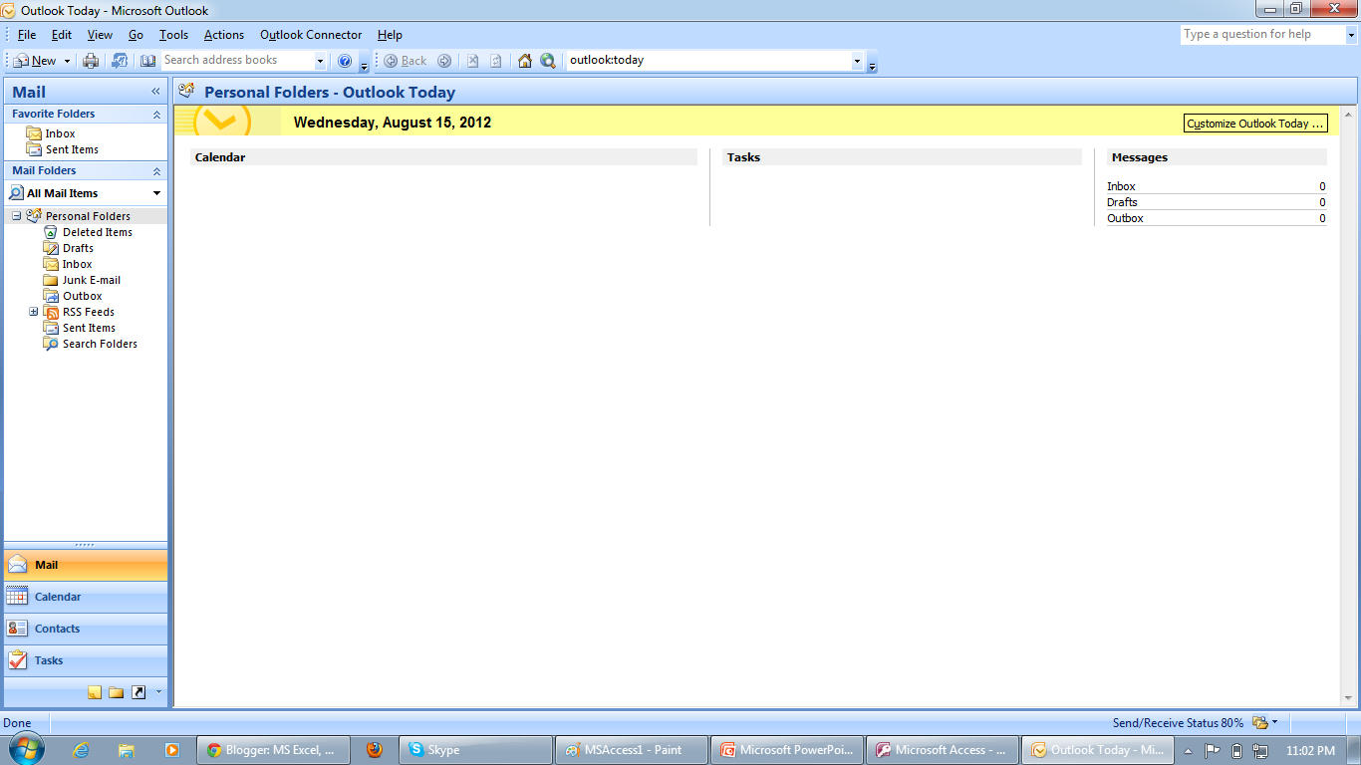Start a Send/Receive from the toolbar
Viewport: 1361px width, 765px height.
pyautogui.click(x=119, y=61)
